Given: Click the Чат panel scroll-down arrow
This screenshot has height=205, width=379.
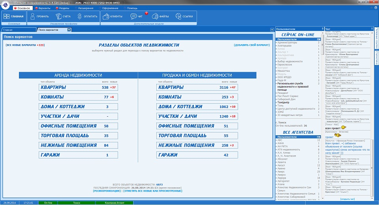Looking at the screenshot, I should point(372,198).
